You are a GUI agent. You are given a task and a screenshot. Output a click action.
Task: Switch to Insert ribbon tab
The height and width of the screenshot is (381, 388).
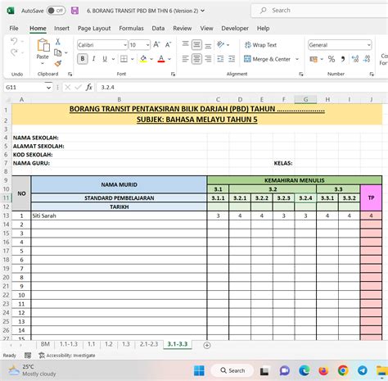61,28
